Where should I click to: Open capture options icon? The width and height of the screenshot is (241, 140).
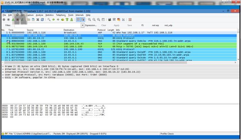pyautogui.click(x=9, y=20)
